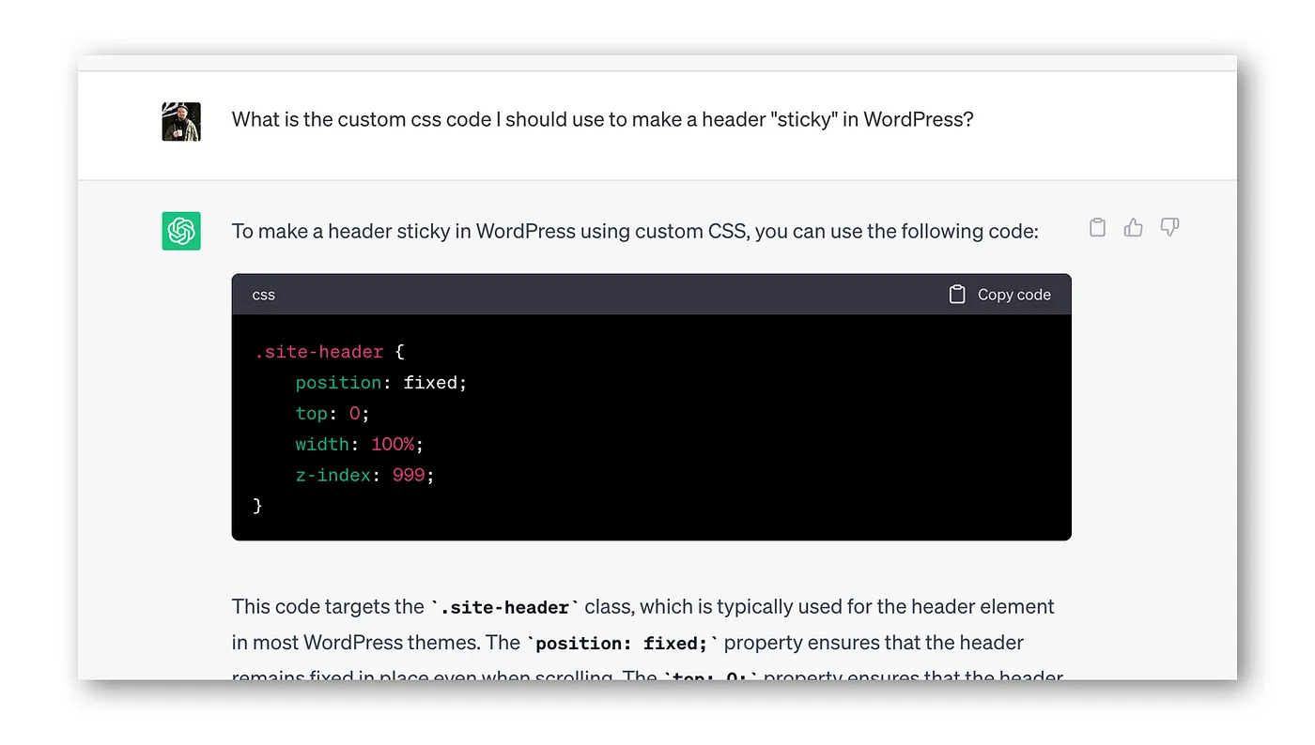Give the response a thumbs down

pos(1169,227)
